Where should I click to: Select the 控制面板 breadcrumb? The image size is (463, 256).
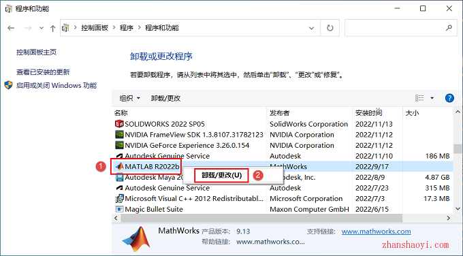(x=95, y=28)
